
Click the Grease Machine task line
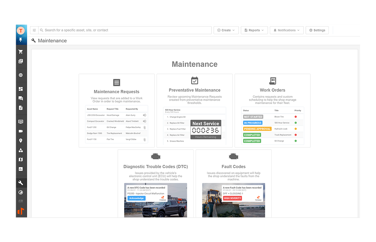point(175,141)
